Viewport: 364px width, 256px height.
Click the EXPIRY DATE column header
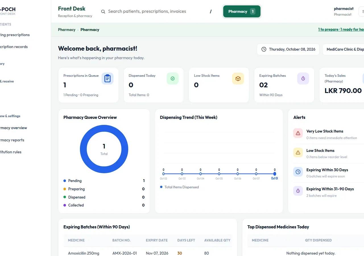coord(157,240)
